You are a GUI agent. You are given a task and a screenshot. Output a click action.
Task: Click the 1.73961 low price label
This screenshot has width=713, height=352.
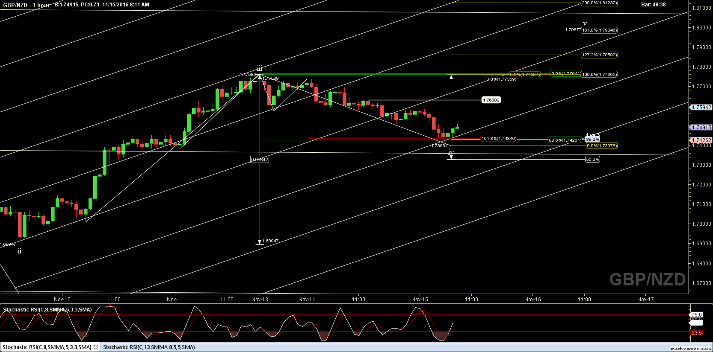(x=439, y=146)
